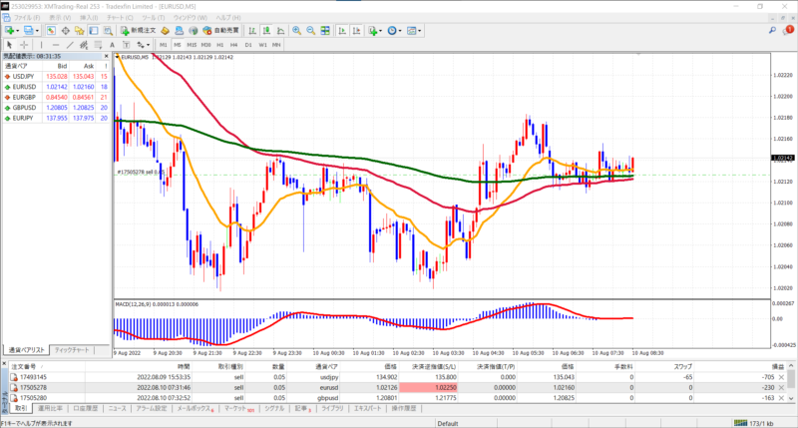Open the Navigator star-folder icon

[x=80, y=31]
